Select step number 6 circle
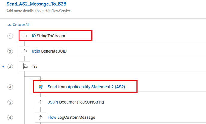Viewport: 206px width, 124px height. coord(10,118)
